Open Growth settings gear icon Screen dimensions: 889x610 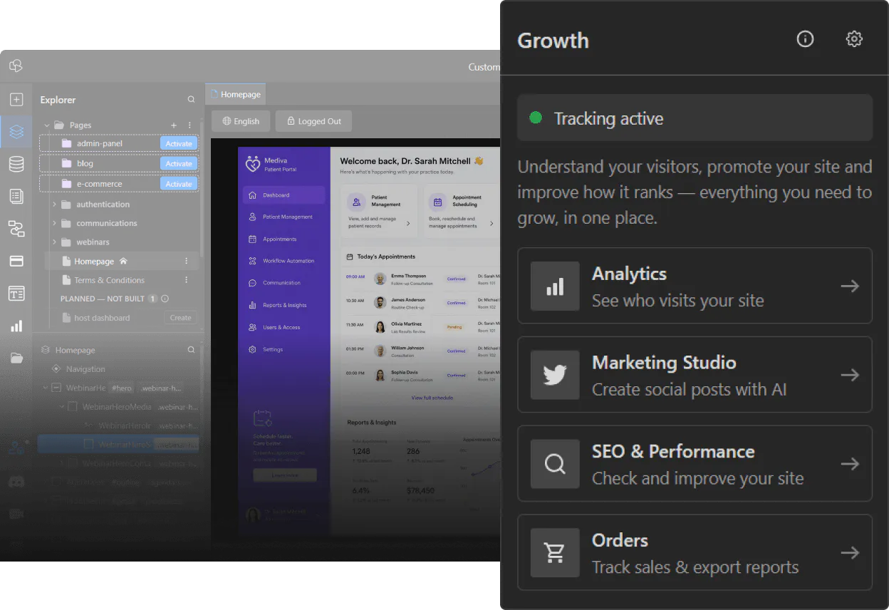coord(854,39)
